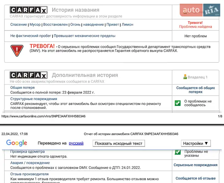Screen dimensions: 224x183
Task: Click the ТРЕВОГА! red alert heading
Action: pos(42,46)
